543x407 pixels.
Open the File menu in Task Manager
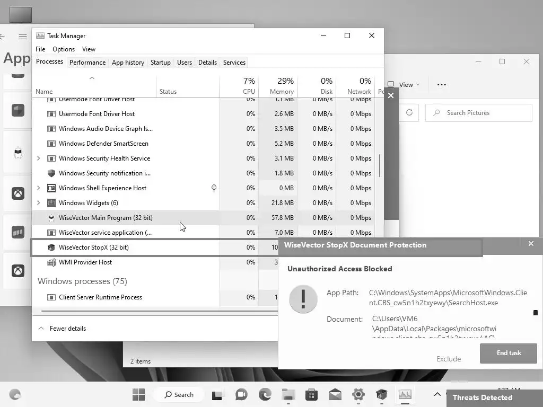[40, 49]
